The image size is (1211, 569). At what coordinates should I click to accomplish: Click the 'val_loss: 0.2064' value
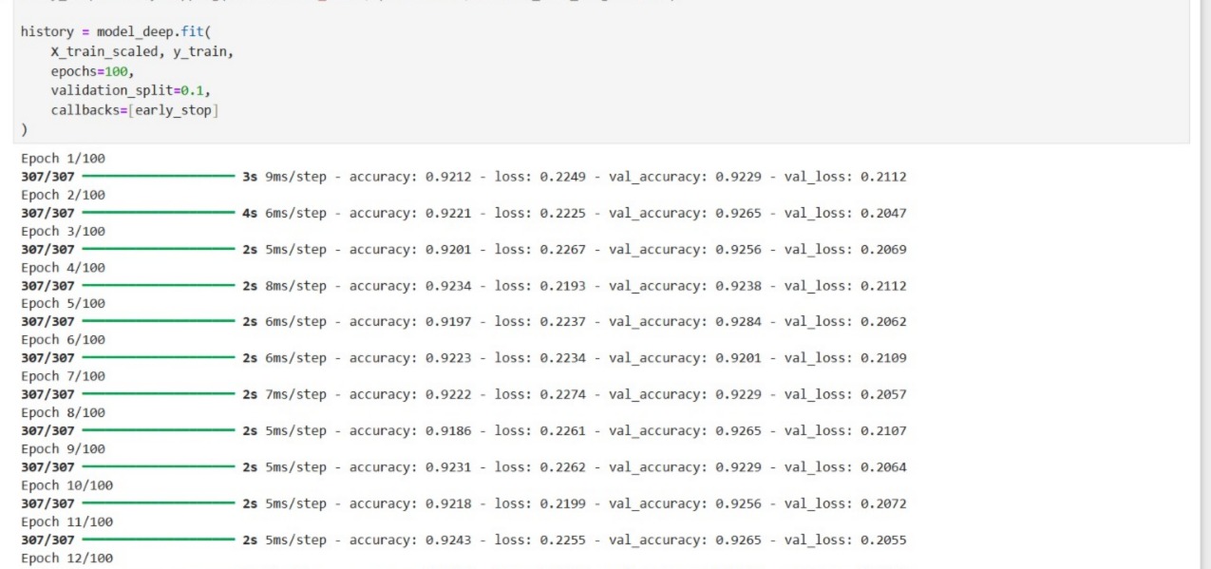(845, 467)
